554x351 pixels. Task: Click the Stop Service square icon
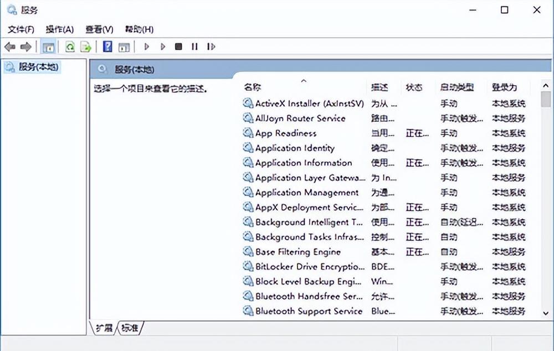(x=178, y=47)
